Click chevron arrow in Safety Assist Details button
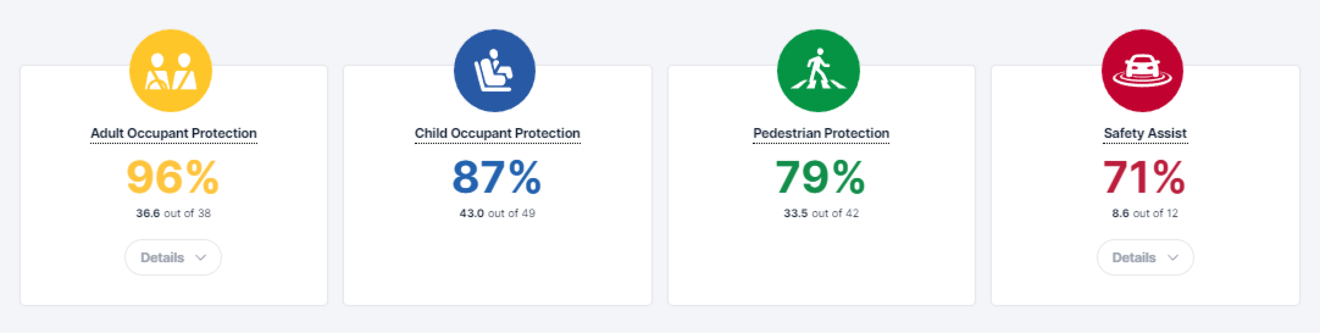The width and height of the screenshot is (1320, 333). pos(1173,257)
